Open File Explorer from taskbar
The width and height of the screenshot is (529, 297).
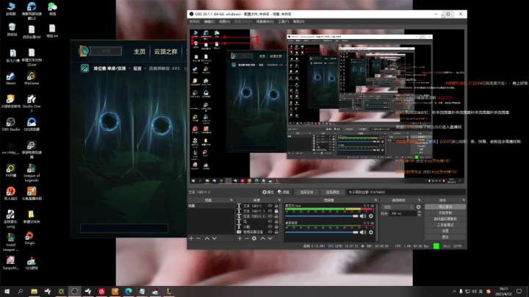coord(34,291)
